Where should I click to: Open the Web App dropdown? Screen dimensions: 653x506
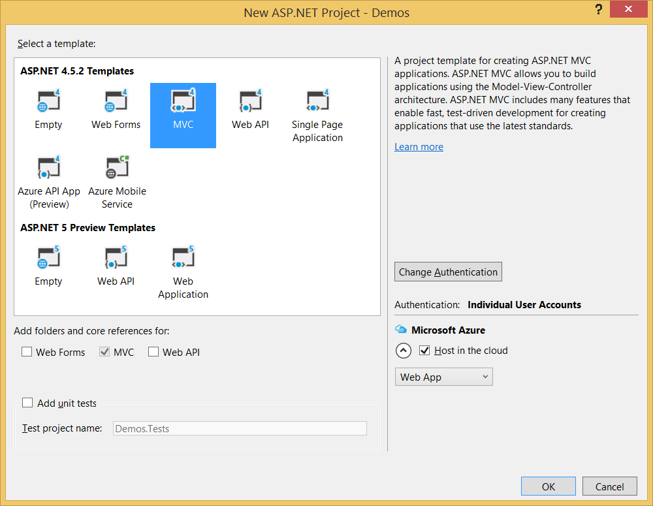(x=443, y=377)
